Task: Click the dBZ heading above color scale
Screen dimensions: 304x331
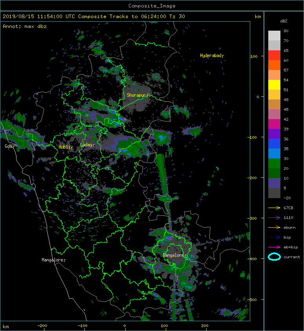Action: click(284, 21)
